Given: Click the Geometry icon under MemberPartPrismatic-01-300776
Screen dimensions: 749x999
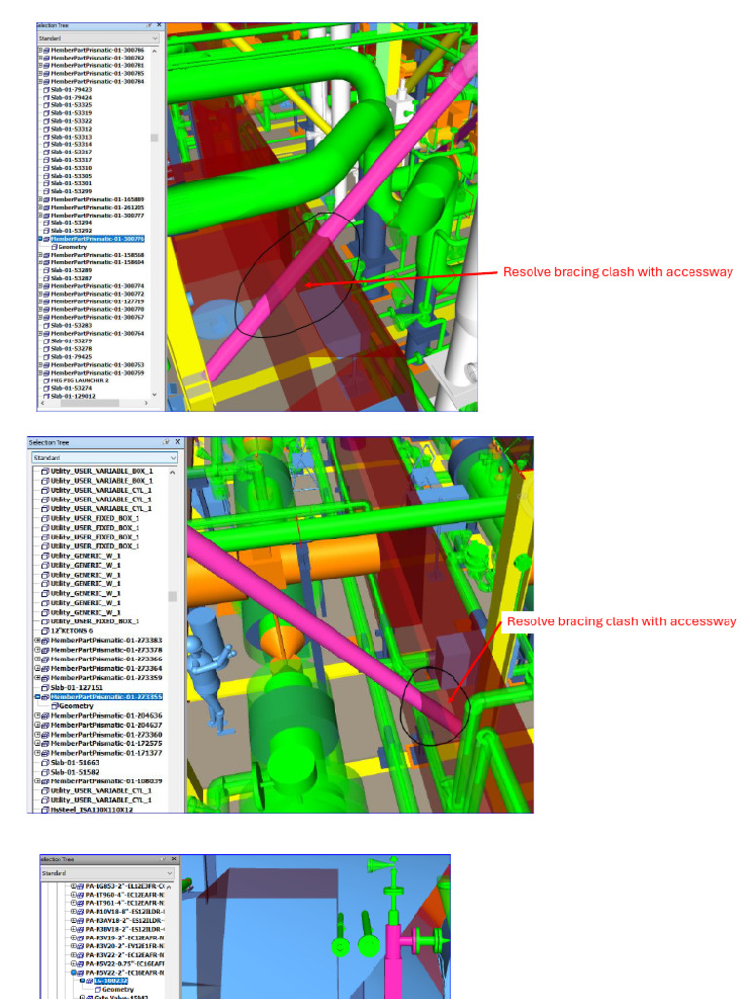Looking at the screenshot, I should (x=55, y=247).
